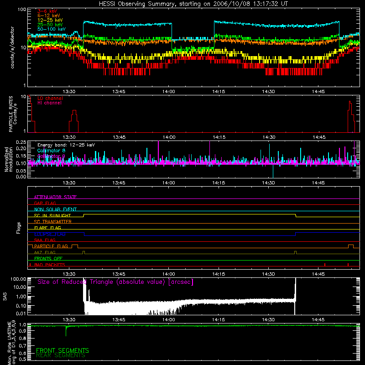Click the orange 6-12 keV legend entry

(49, 16)
